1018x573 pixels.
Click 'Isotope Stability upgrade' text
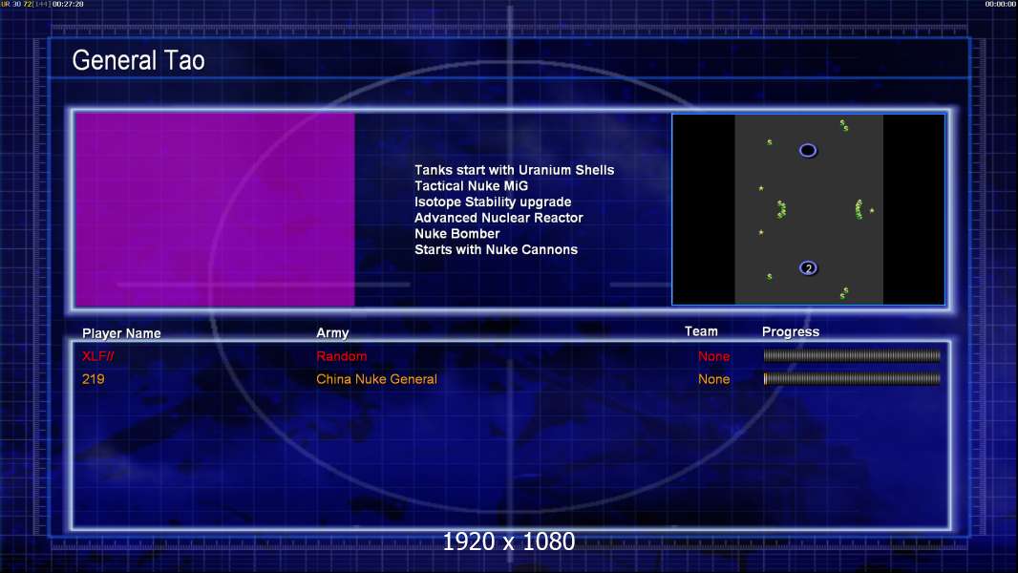pos(493,202)
